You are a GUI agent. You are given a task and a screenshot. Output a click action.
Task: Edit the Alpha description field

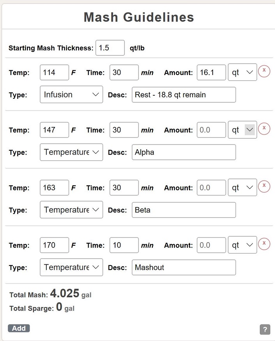coord(184,152)
